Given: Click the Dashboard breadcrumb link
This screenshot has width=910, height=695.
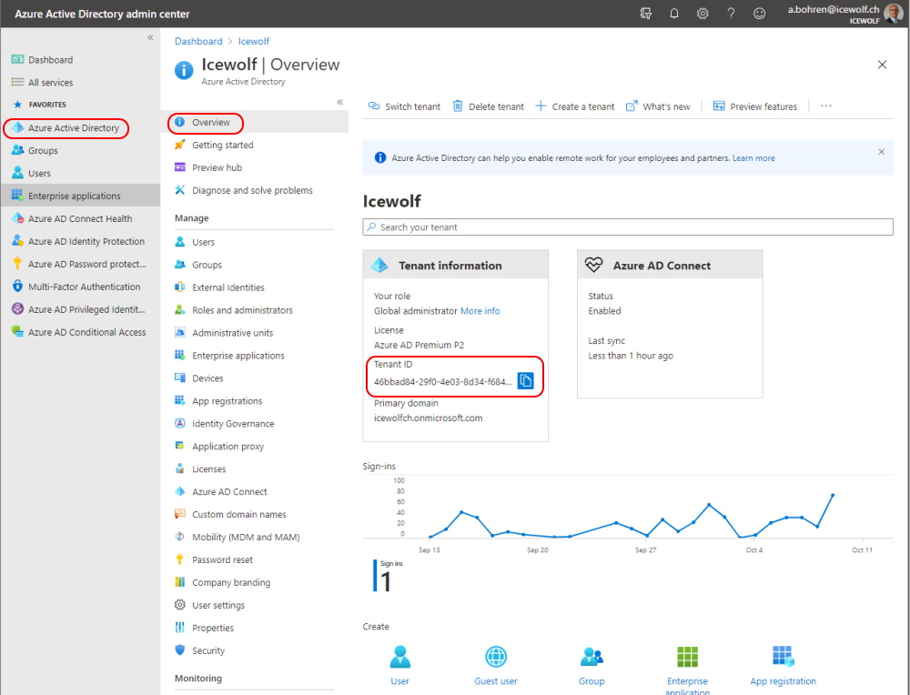Looking at the screenshot, I should pyautogui.click(x=198, y=41).
